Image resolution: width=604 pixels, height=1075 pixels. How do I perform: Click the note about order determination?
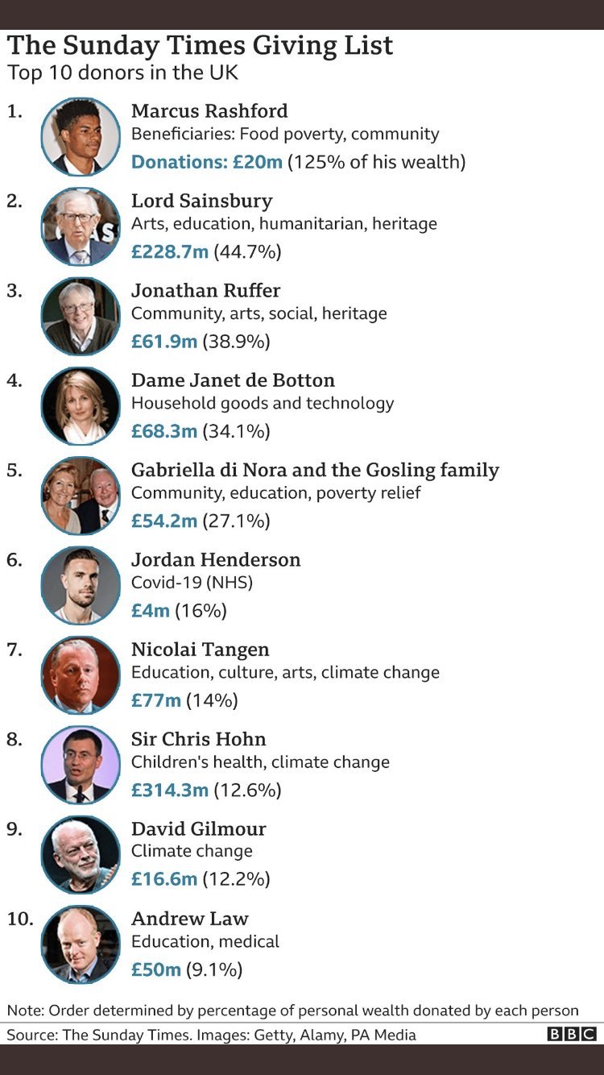coord(292,1011)
